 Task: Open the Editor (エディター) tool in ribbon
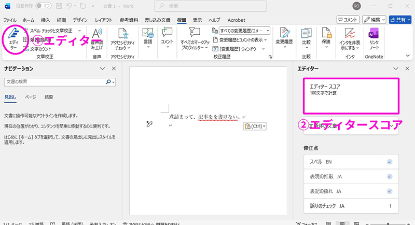(13, 39)
